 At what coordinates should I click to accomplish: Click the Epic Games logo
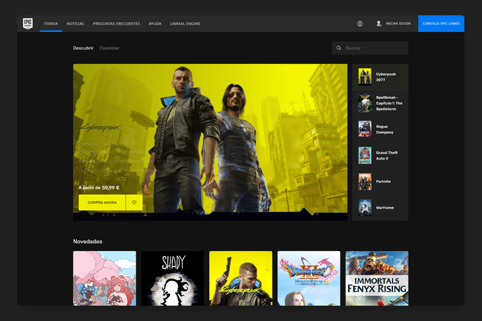[28, 24]
